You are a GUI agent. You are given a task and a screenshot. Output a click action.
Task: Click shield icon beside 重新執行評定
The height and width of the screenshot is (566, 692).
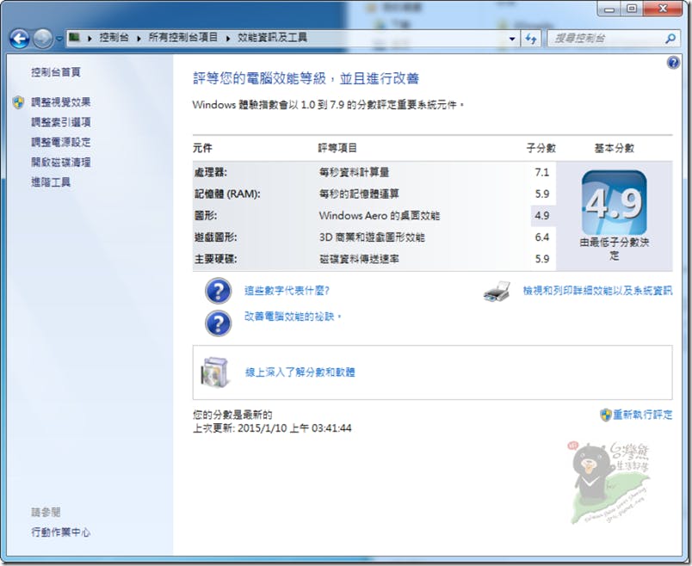coord(606,415)
